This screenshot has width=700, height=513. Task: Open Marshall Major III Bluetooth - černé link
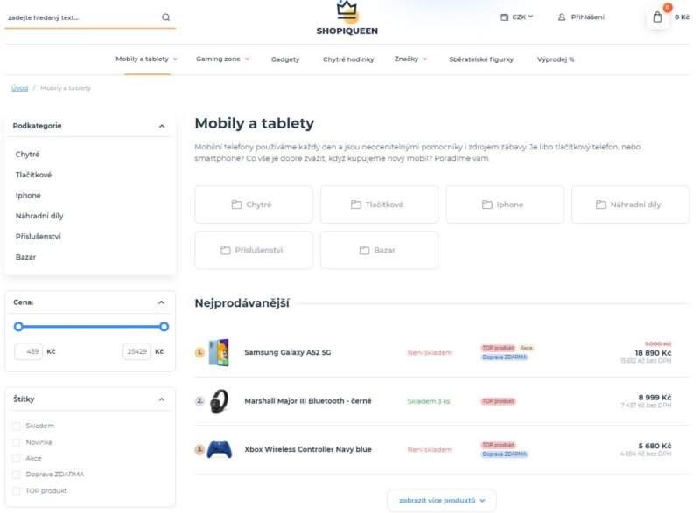308,401
